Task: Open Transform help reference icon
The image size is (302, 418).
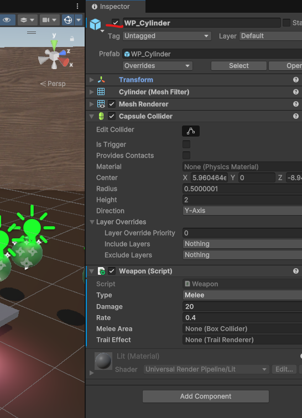Action: tap(295, 80)
